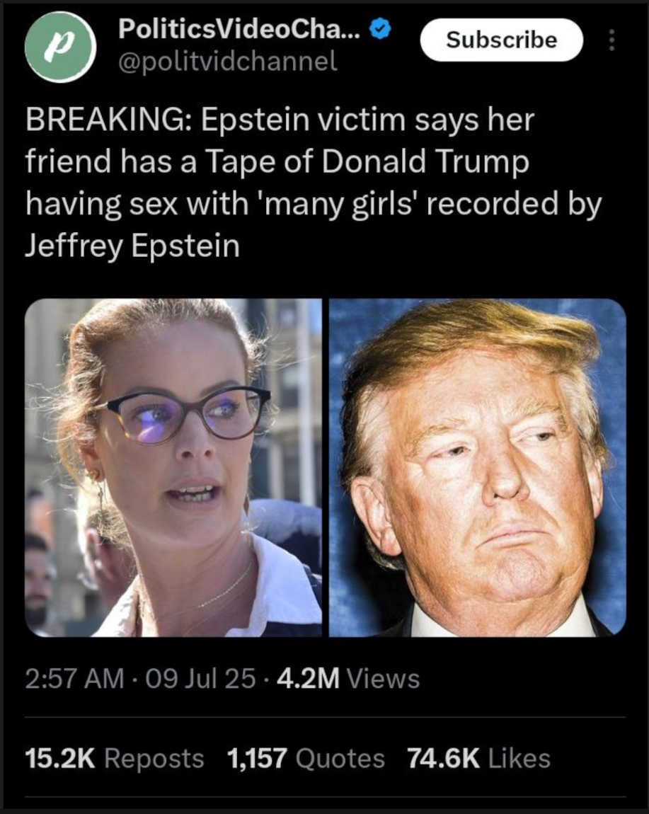
Task: Open the three-dot more options menu
Action: coord(611,40)
